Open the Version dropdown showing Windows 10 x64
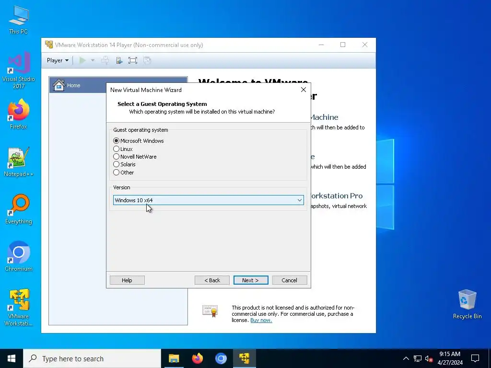The height and width of the screenshot is (368, 491). coord(208,200)
